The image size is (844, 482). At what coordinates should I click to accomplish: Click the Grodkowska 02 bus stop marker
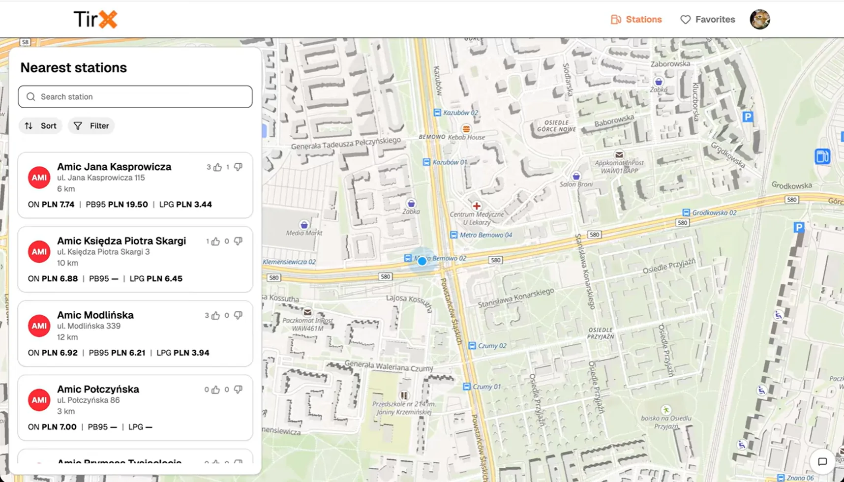tap(686, 212)
